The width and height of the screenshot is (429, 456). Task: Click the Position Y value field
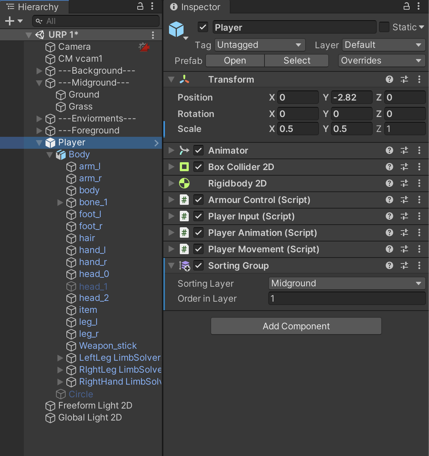coord(351,97)
